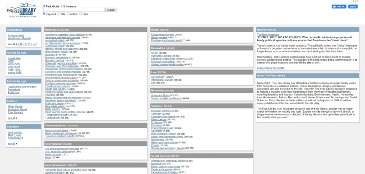This screenshot has width=365, height=174.
Task: Click the search text input field
Action: coord(74,10)
